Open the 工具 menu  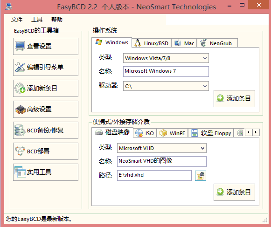coord(37,20)
